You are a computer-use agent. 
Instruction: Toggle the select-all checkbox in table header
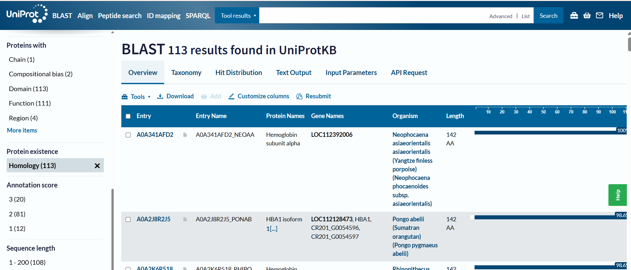coord(128,116)
